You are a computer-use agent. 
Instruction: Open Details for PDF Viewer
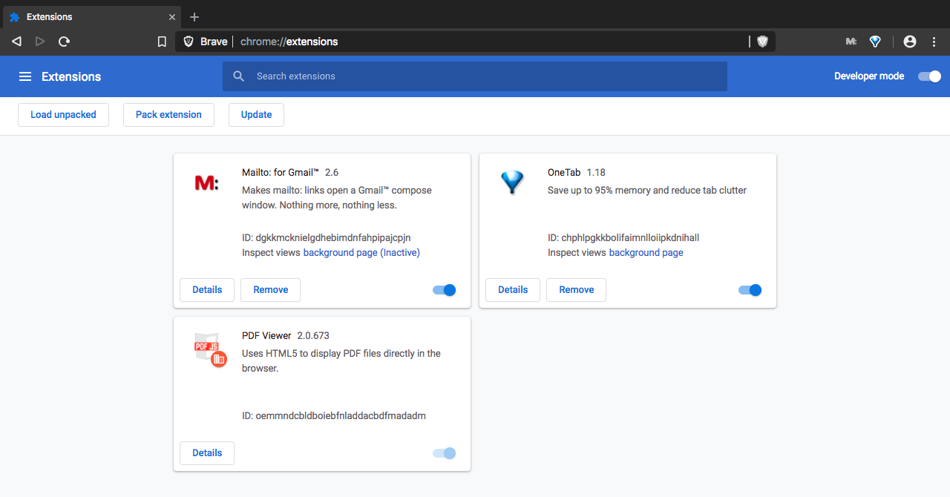207,453
